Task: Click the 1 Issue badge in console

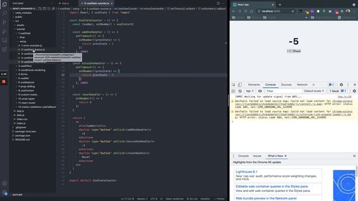Action: coord(338,91)
